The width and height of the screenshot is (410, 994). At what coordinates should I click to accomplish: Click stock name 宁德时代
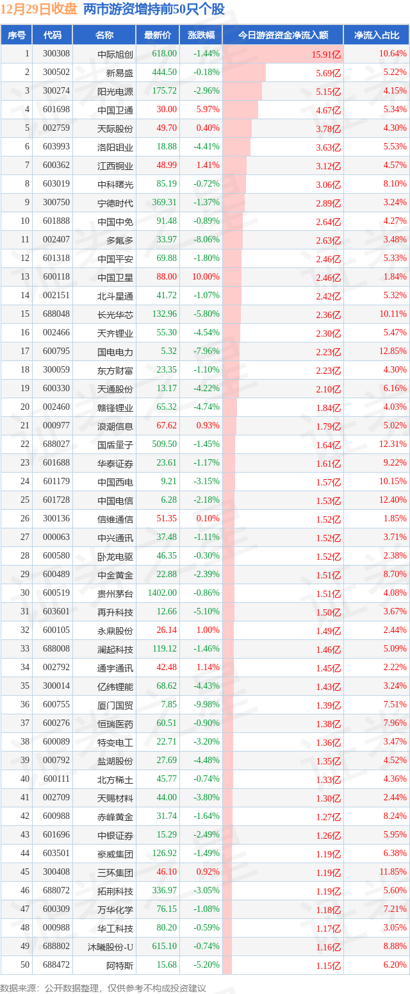[115, 203]
